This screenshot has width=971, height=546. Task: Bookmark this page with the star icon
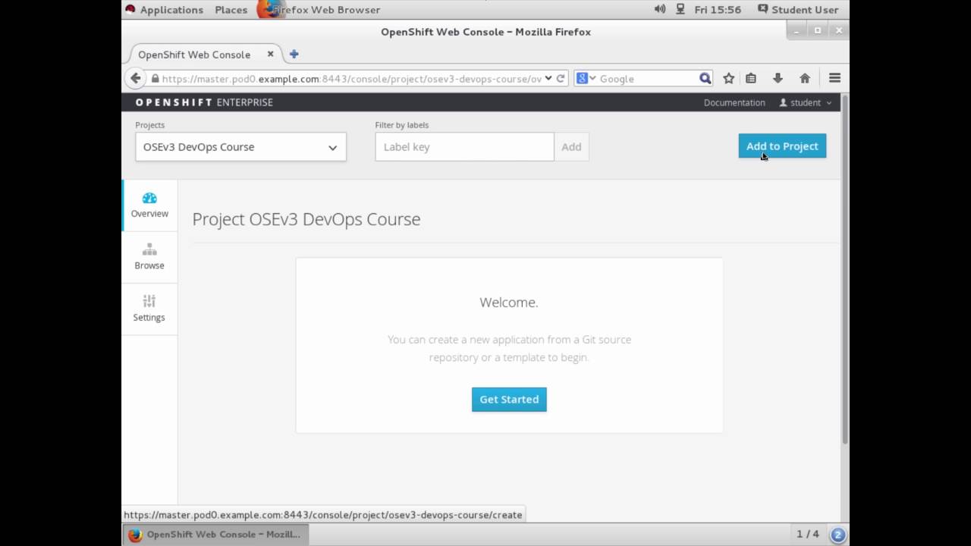(x=729, y=78)
